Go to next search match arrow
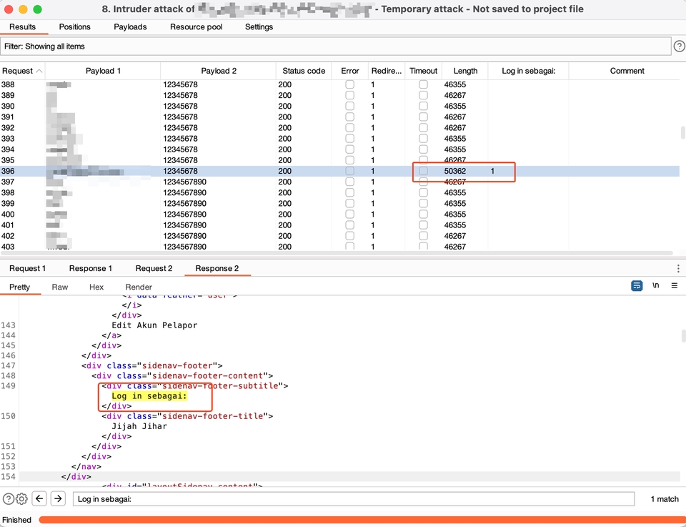Image resolution: width=686 pixels, height=527 pixels. pos(58,498)
